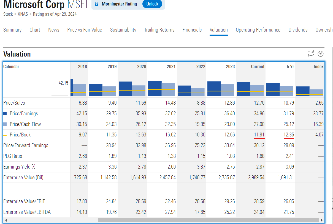This screenshot has width=333, height=224.
Task: View the Trailing Returns tab
Action: [159, 30]
